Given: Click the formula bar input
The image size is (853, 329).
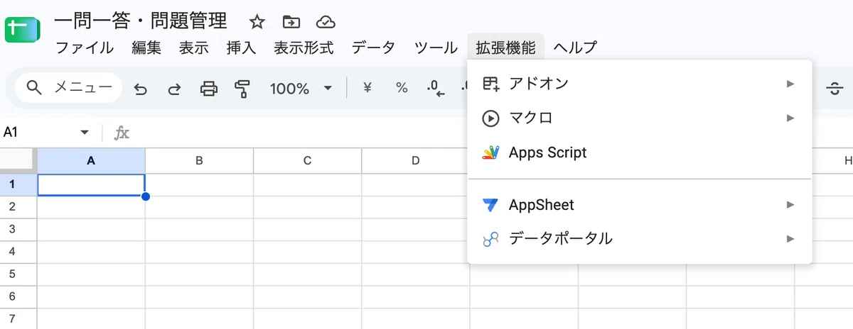Looking at the screenshot, I should (490, 133).
